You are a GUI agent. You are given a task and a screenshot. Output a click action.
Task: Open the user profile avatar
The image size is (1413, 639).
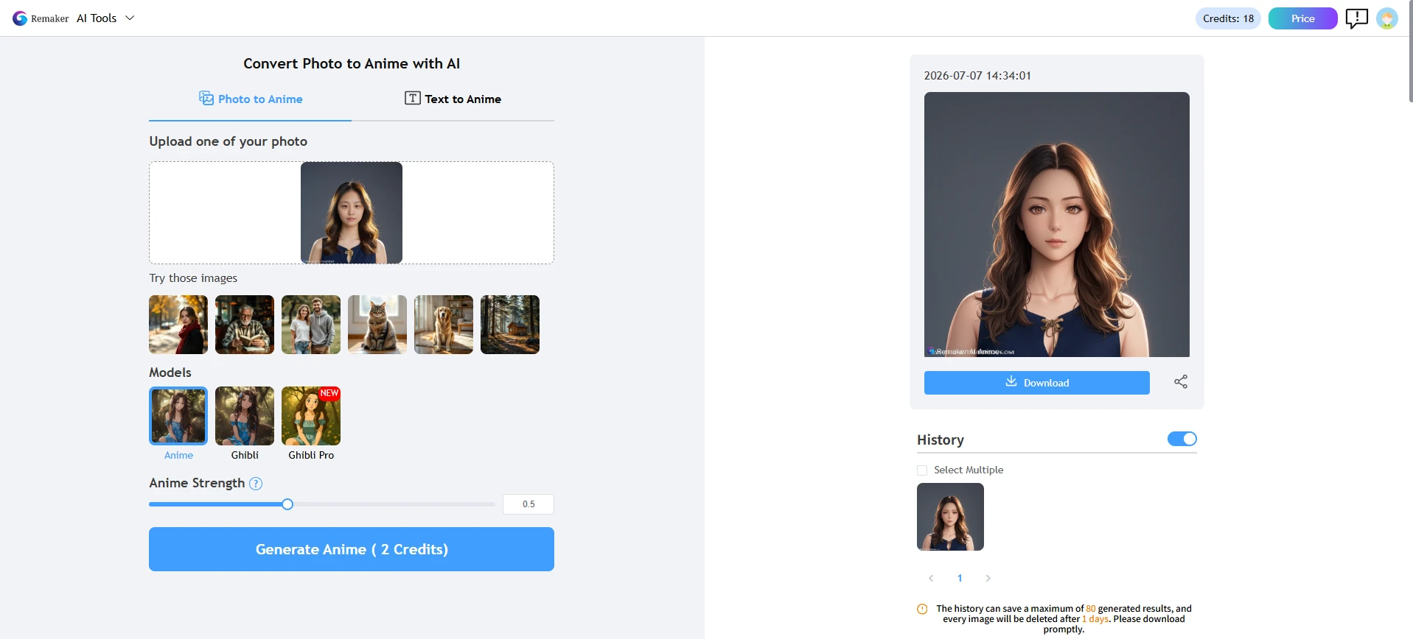[1386, 18]
